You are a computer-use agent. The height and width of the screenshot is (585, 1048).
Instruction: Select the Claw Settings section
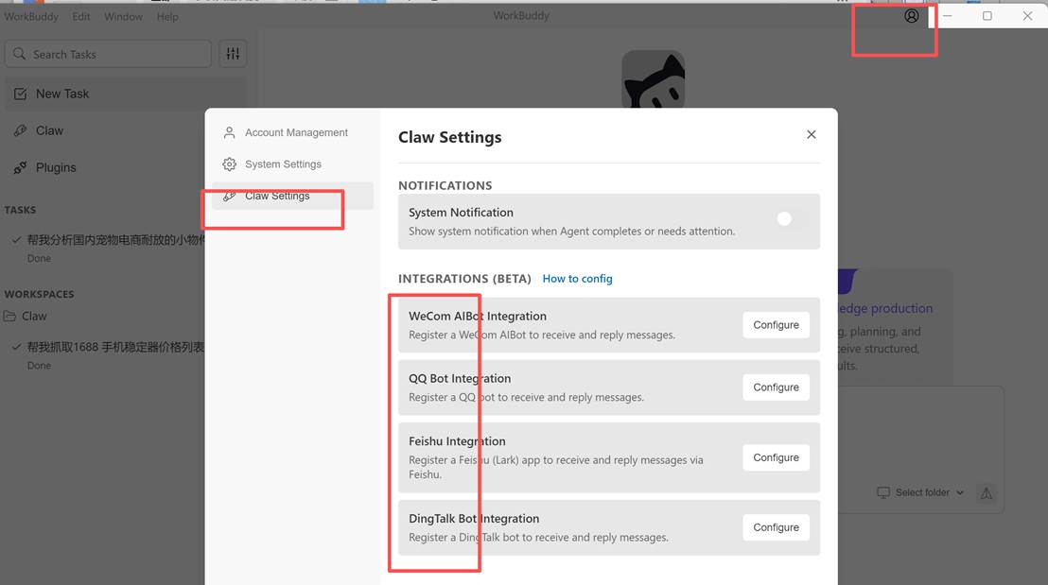(293, 196)
